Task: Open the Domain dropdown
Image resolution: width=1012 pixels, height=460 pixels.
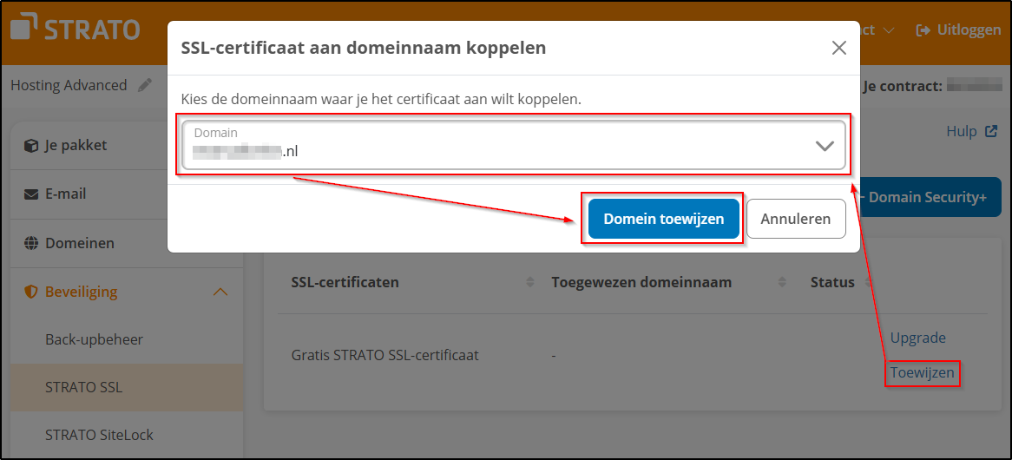Action: click(514, 146)
